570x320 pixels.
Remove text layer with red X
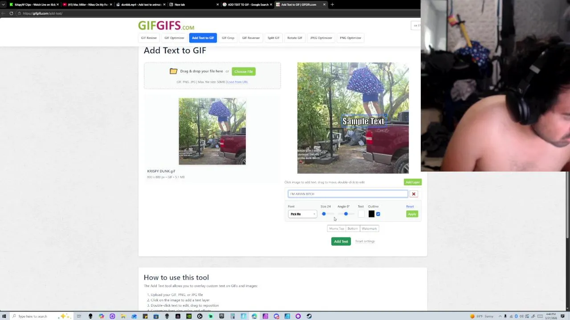pos(414,194)
